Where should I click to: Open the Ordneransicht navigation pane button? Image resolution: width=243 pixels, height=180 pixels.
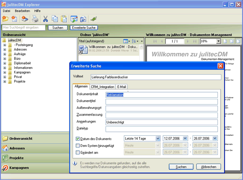click(x=35, y=139)
